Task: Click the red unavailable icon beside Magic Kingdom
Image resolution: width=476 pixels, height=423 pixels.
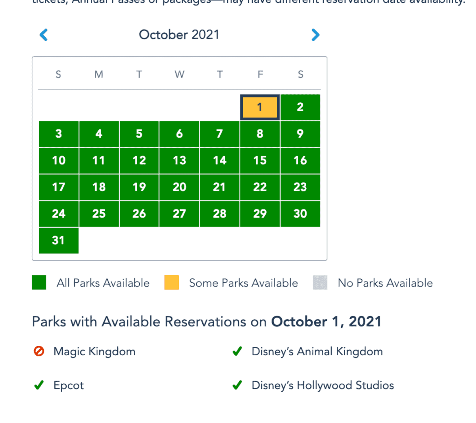Action: [39, 351]
